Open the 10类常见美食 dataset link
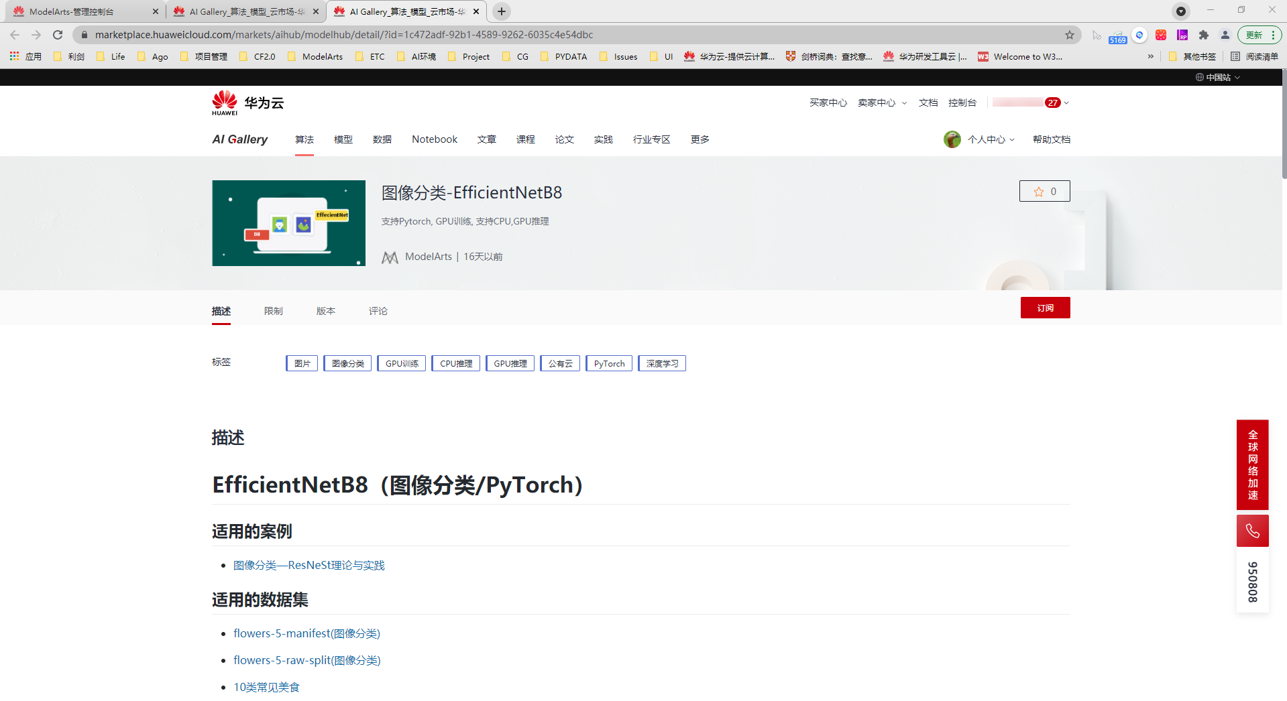 pos(266,688)
